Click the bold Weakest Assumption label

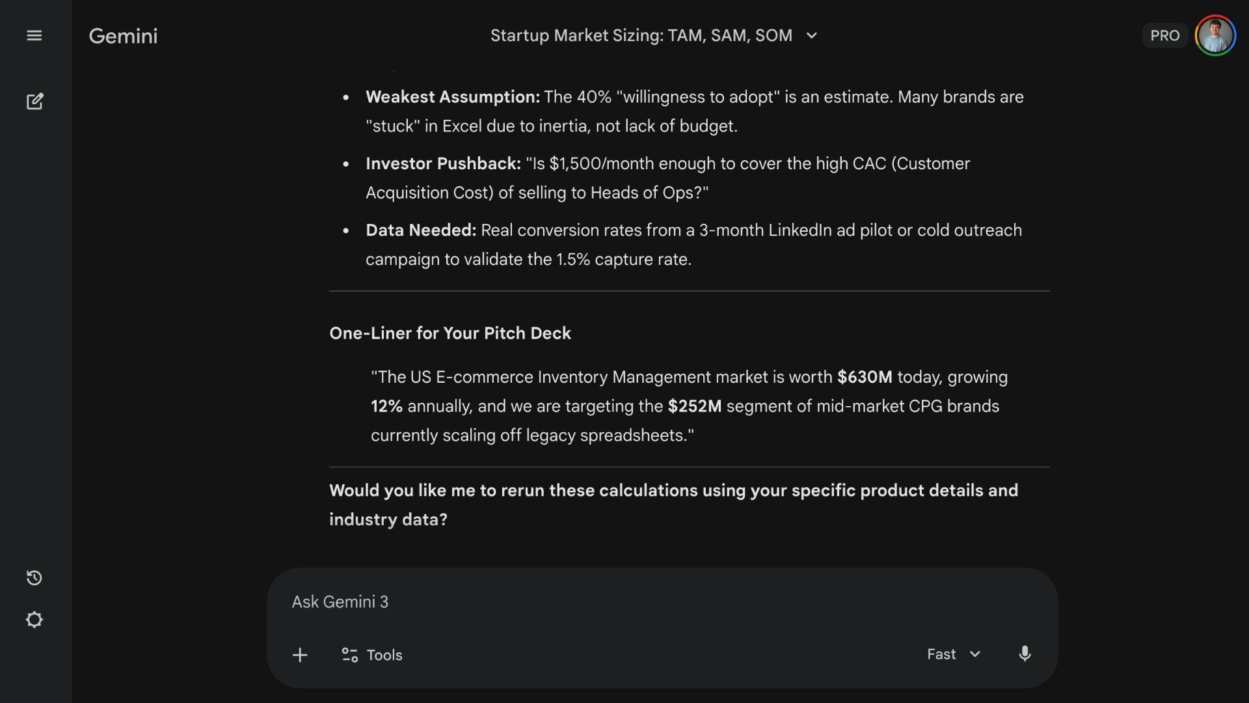coord(452,97)
